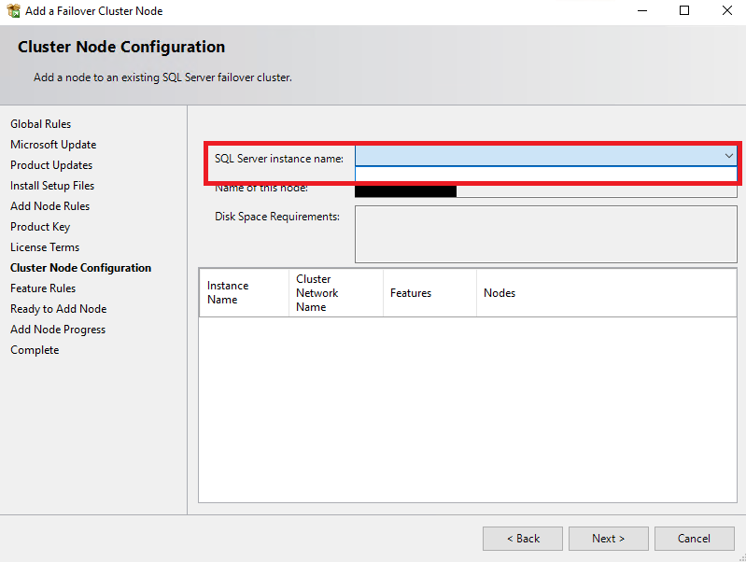Viewport: 746px width, 562px height.
Task: Click the Cluster Network Name column header
Action: [336, 292]
